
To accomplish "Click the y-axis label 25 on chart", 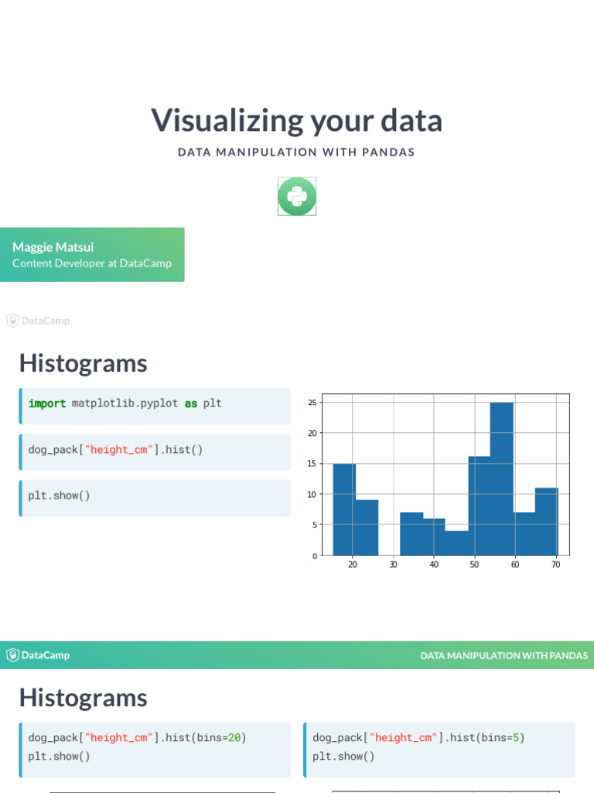I will click(x=312, y=402).
